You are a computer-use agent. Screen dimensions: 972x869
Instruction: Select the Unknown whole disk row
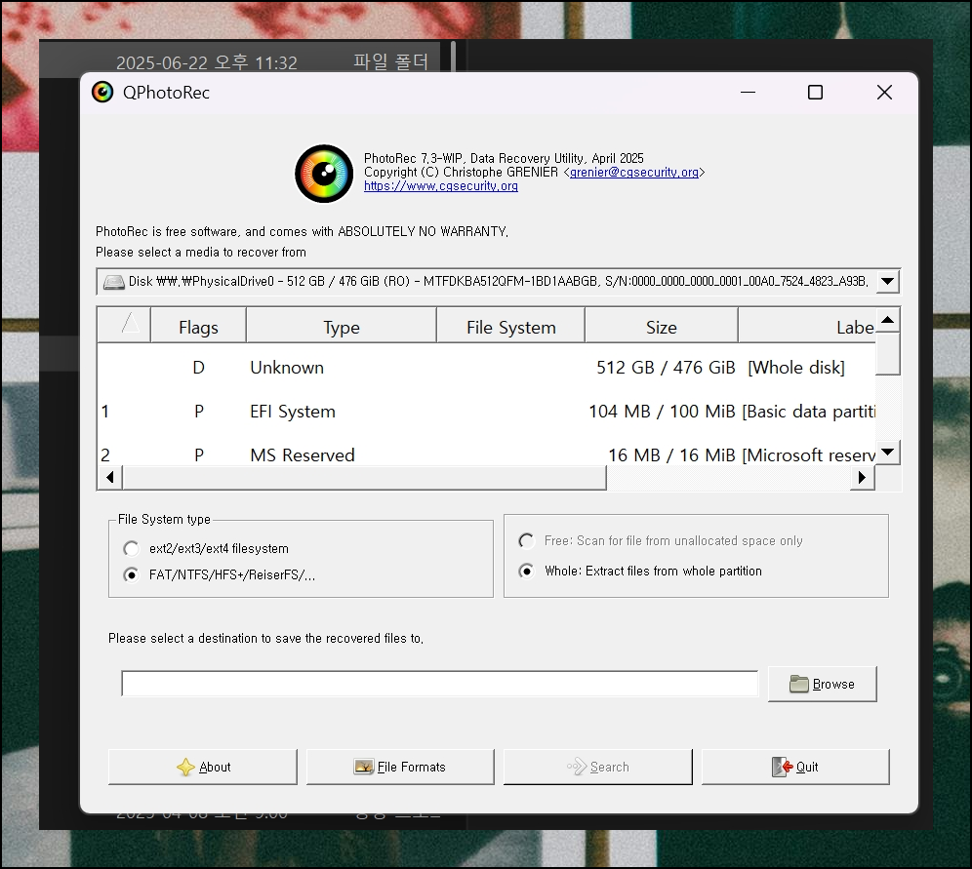[487, 368]
